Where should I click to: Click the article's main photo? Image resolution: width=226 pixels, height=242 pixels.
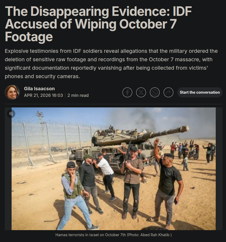tap(114, 169)
